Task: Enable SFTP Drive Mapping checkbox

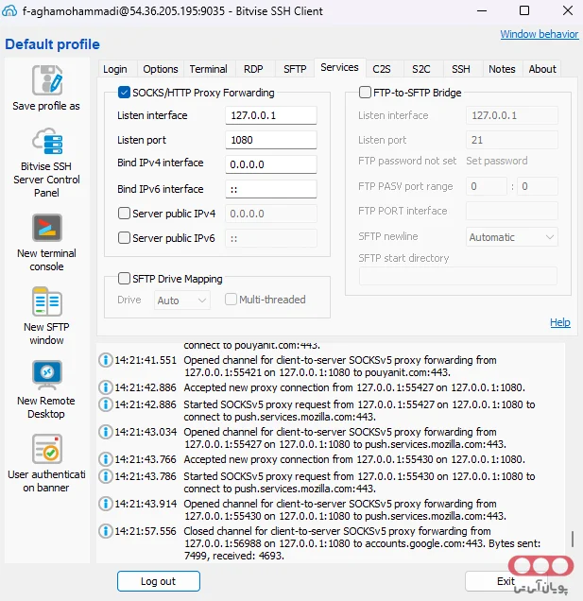Action: pos(124,278)
